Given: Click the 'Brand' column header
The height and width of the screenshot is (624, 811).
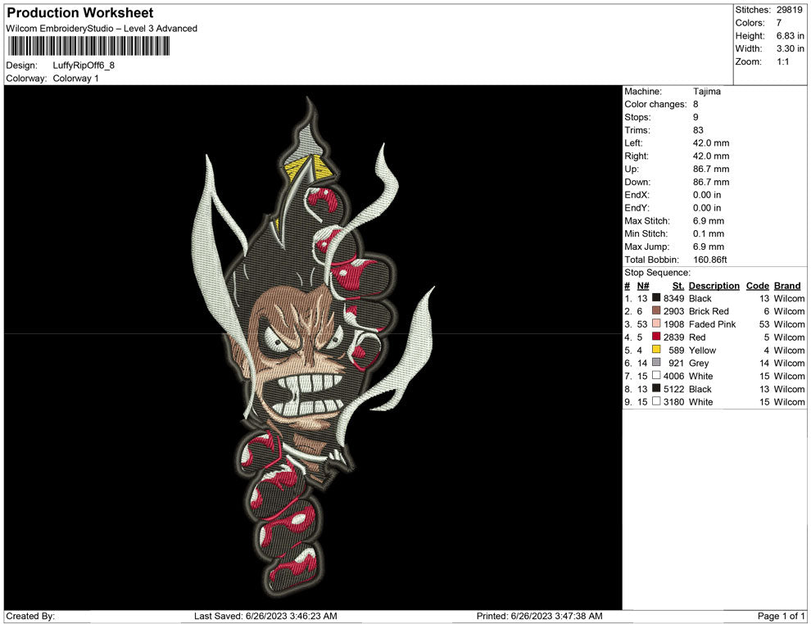Looking at the screenshot, I should (x=787, y=286).
